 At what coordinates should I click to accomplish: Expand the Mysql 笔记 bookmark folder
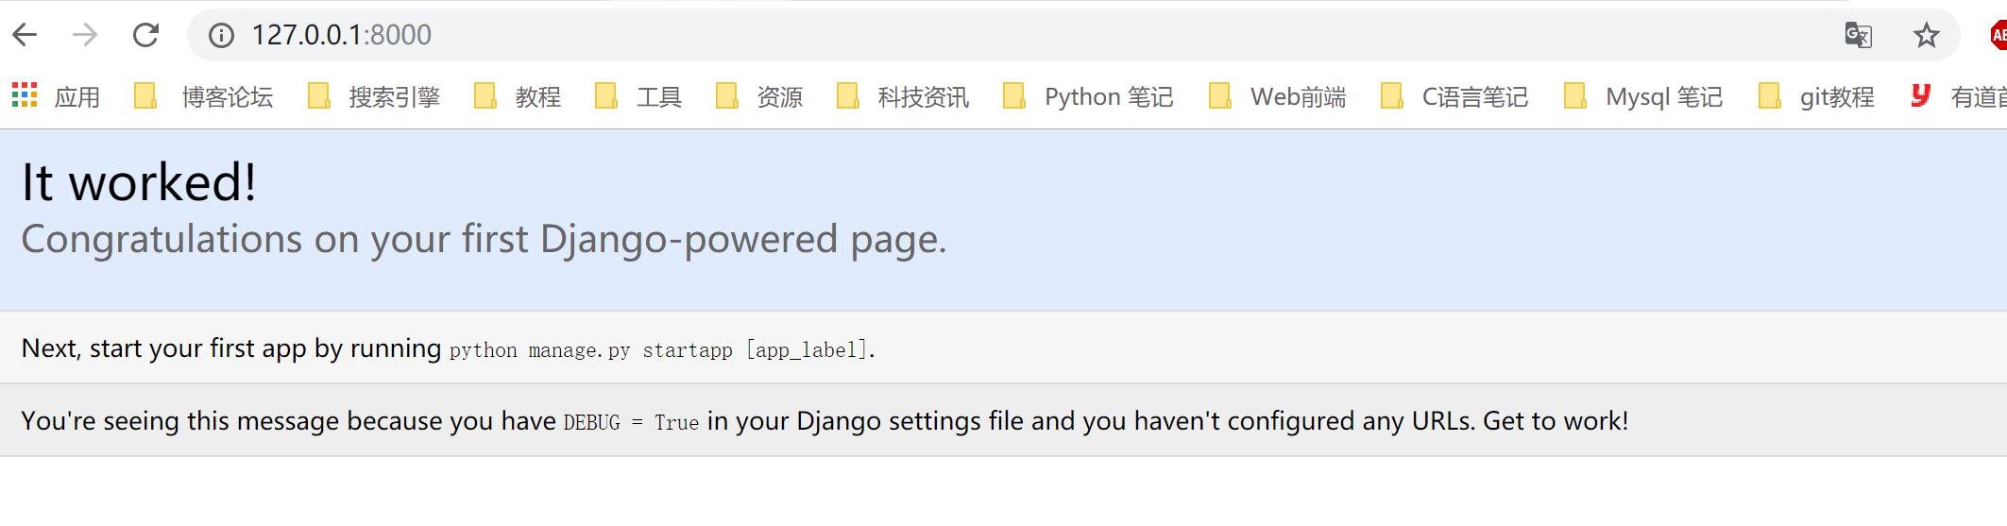click(x=1643, y=96)
